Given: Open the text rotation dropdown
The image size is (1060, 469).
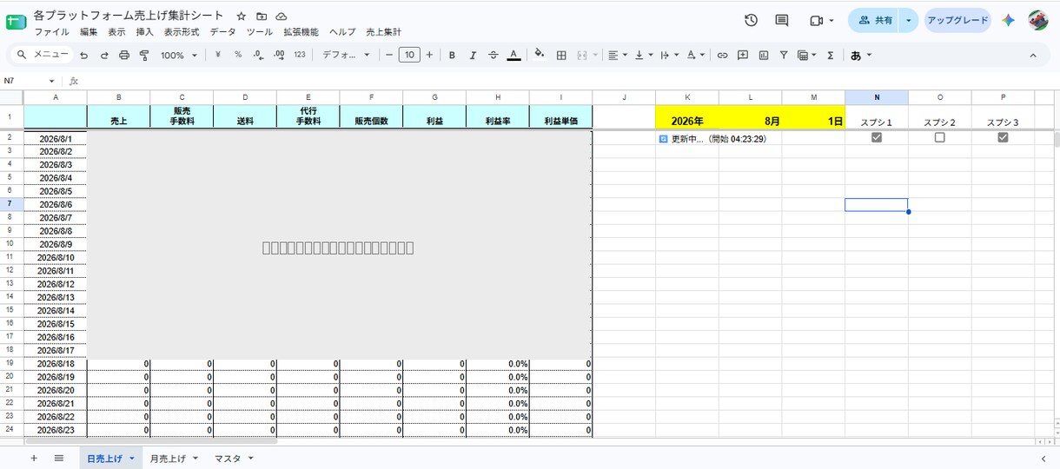Looking at the screenshot, I should pos(695,55).
